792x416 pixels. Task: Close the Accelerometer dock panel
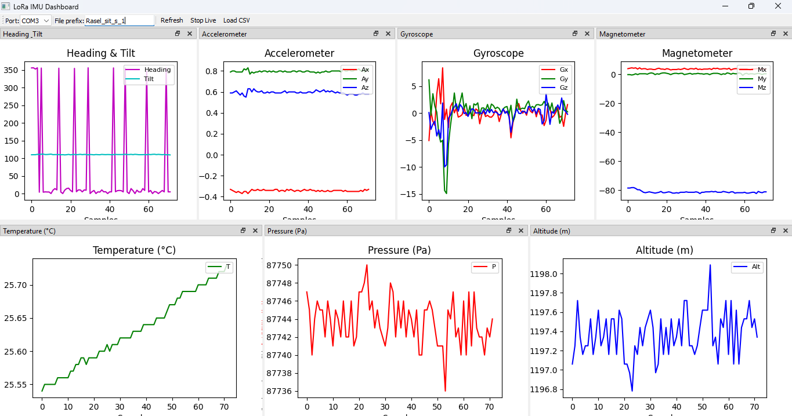tap(388, 34)
